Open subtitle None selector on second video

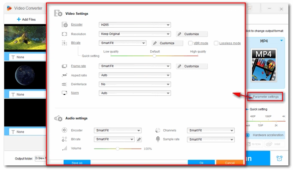coord(28,94)
